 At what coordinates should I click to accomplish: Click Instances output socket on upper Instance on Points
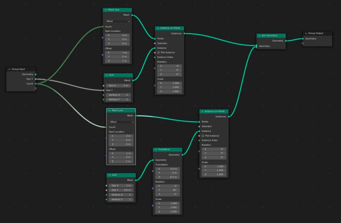(184, 34)
